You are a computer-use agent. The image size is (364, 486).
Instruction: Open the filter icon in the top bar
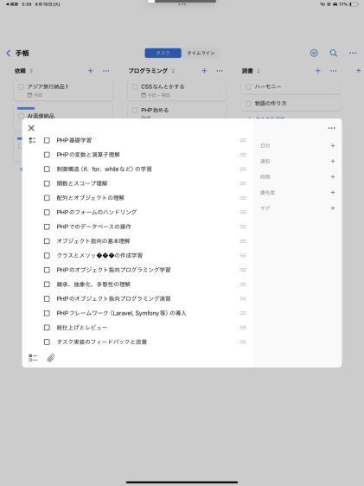coord(314,53)
